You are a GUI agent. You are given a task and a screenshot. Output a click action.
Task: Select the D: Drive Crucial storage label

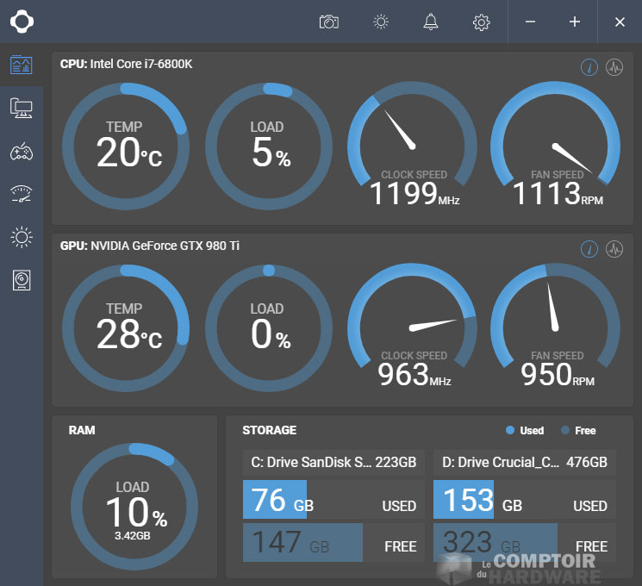524,463
